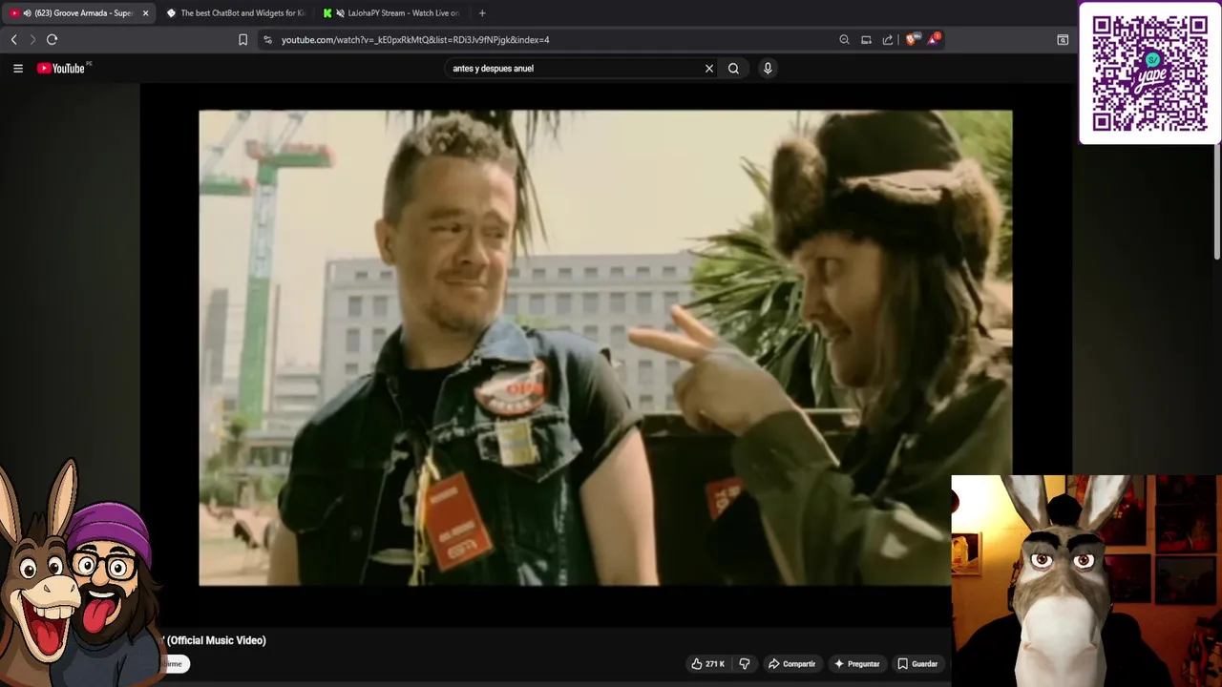Click the Preguntar ask button
The image size is (1222, 687).
click(x=856, y=664)
